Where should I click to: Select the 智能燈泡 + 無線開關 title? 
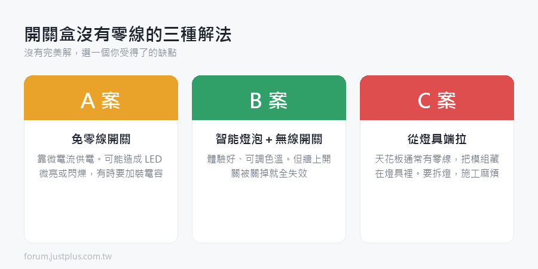268,139
